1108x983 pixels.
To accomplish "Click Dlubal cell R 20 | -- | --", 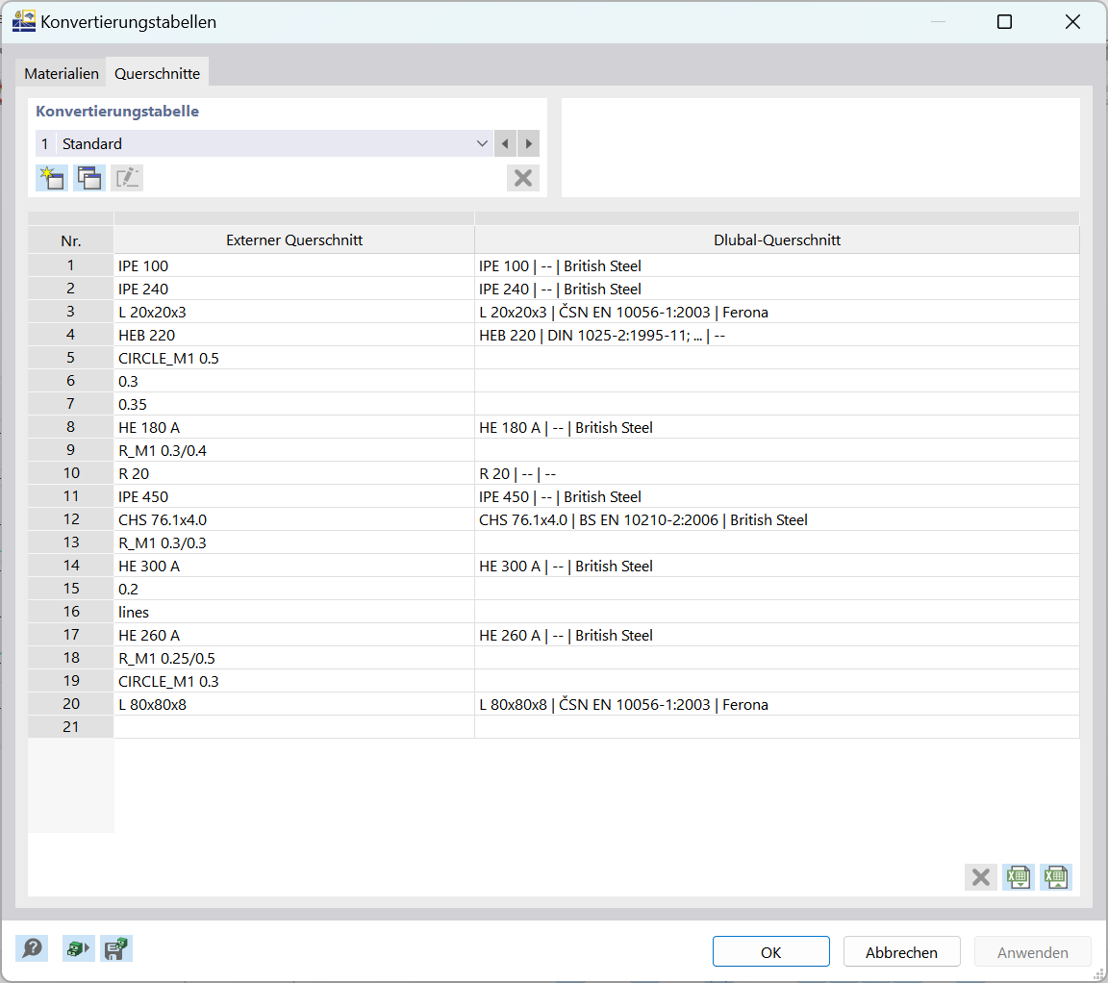I will 777,473.
